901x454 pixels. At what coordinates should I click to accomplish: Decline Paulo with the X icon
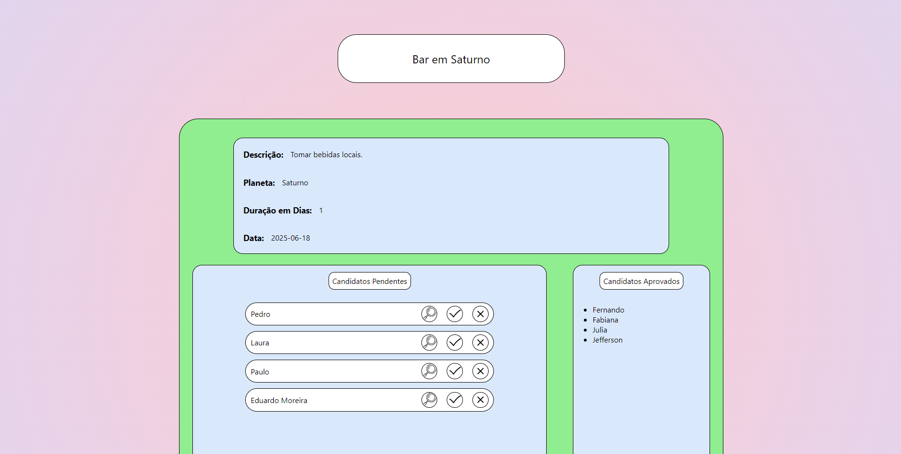481,371
